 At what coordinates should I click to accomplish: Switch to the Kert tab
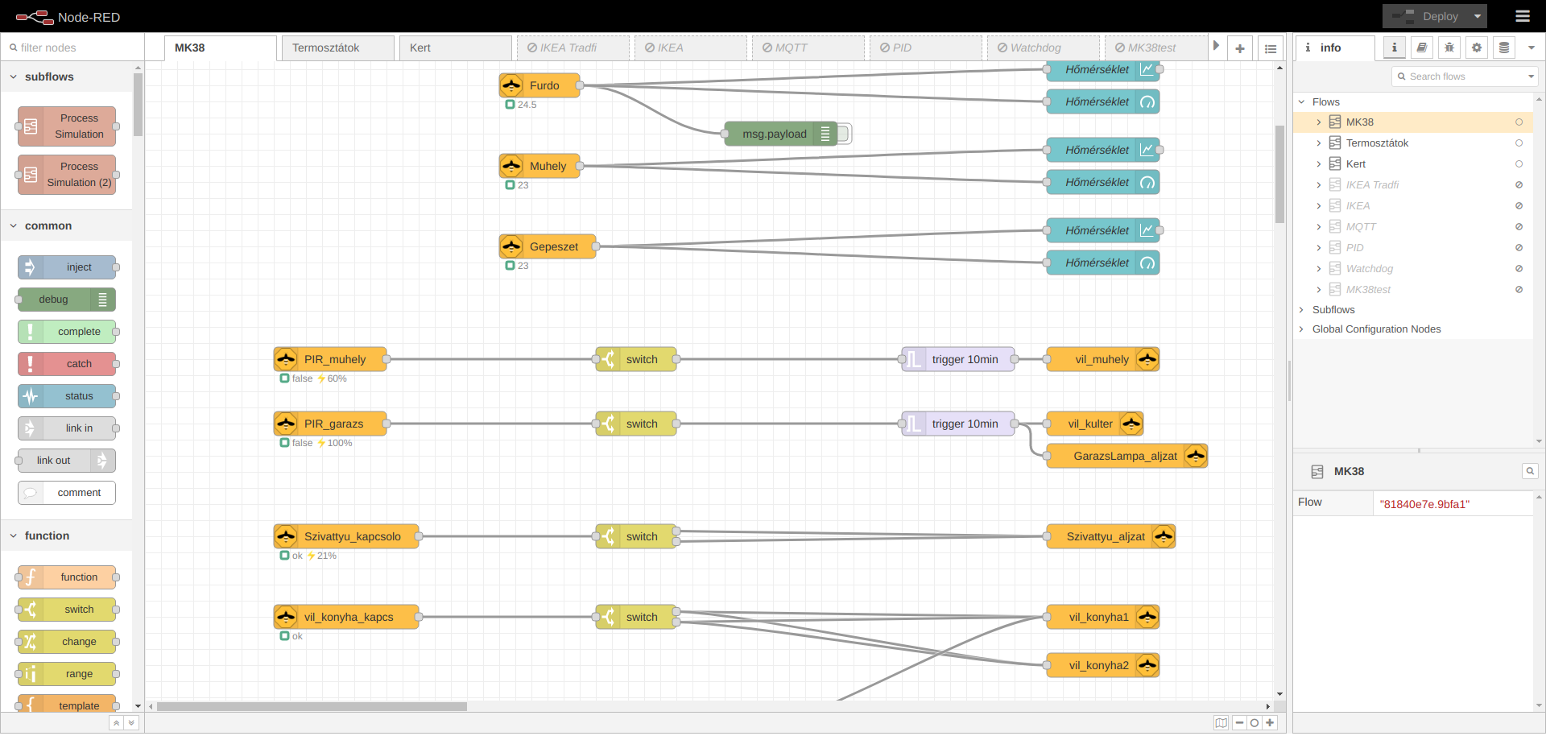456,48
